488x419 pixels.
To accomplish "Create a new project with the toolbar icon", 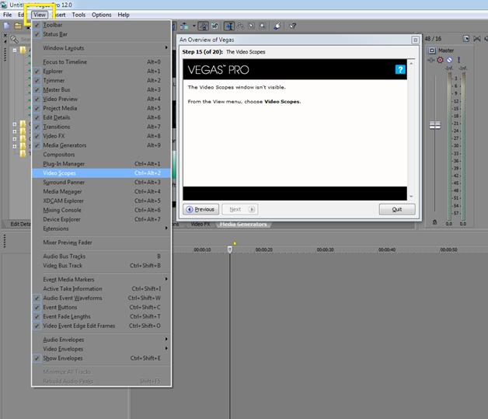I will [x=7, y=26].
